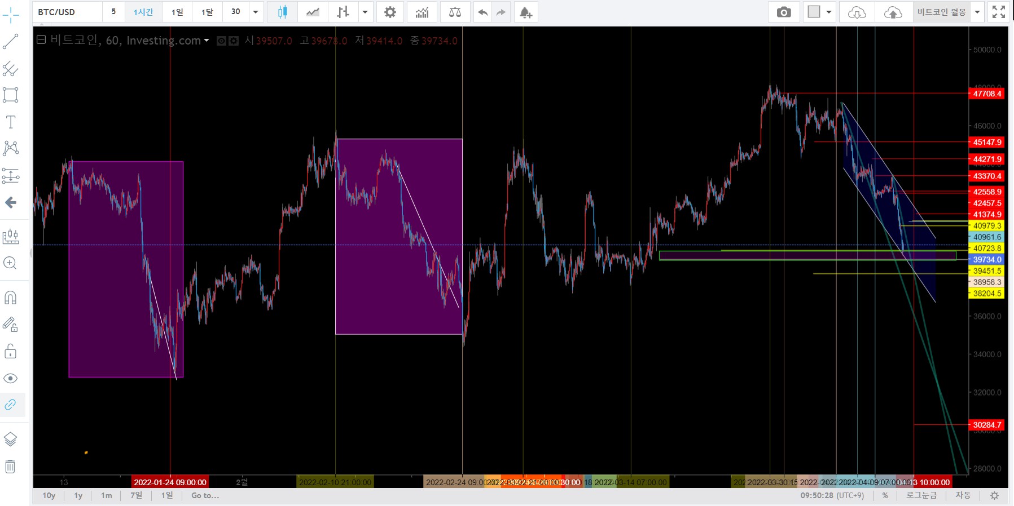Click the Go to... button
Screen dimensions: 1014x506
point(205,495)
